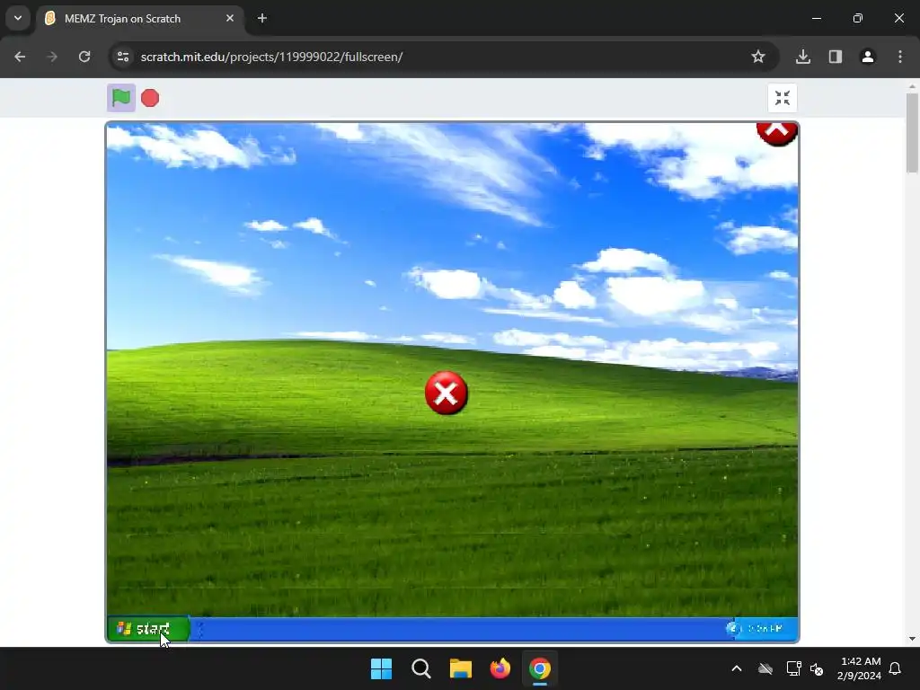This screenshot has height=690, width=920.
Task: Click the Chrome taskbar icon
Action: 540,668
